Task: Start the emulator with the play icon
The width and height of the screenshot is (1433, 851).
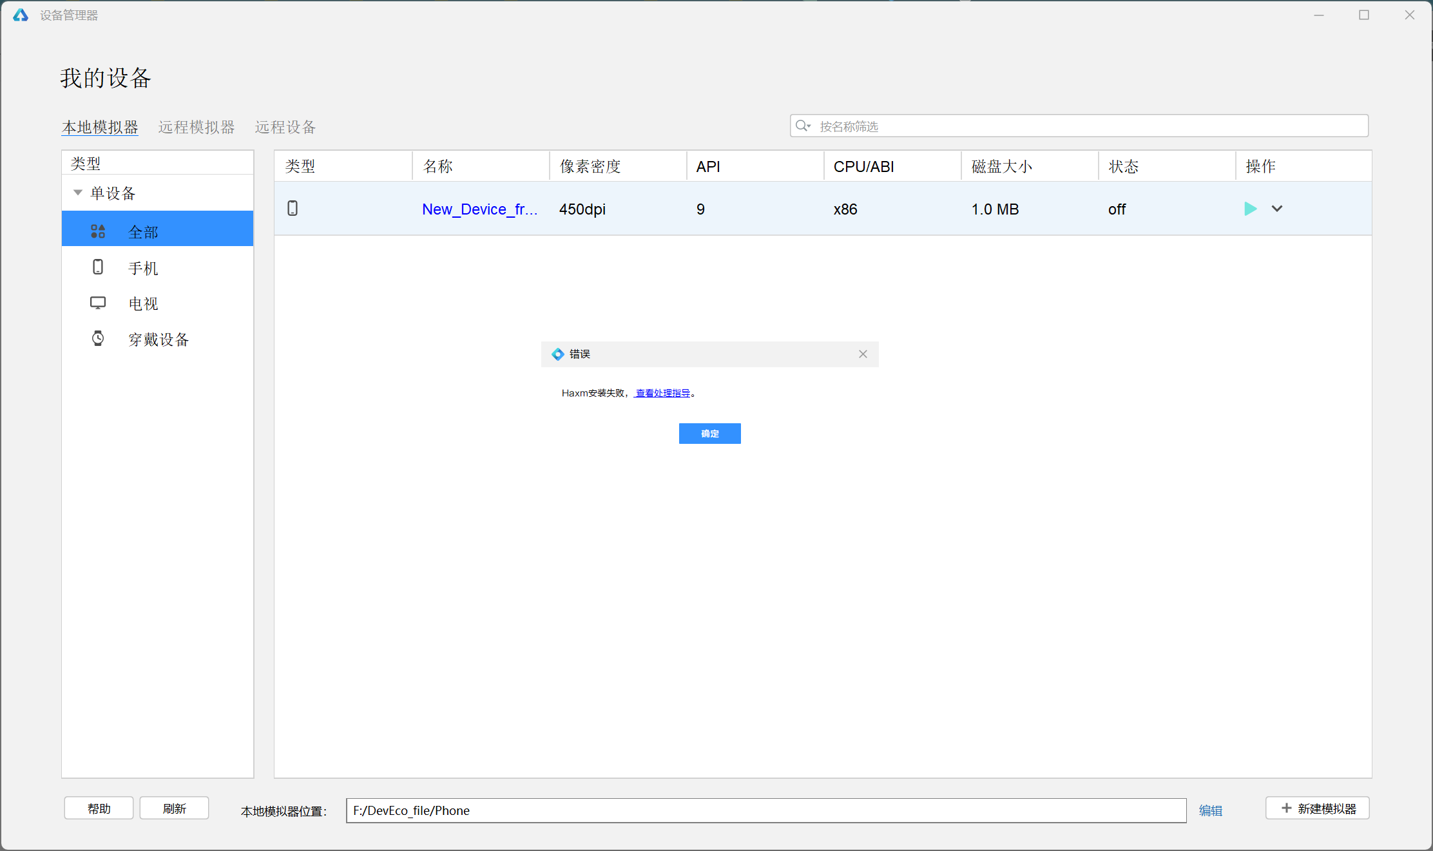Action: coord(1250,209)
